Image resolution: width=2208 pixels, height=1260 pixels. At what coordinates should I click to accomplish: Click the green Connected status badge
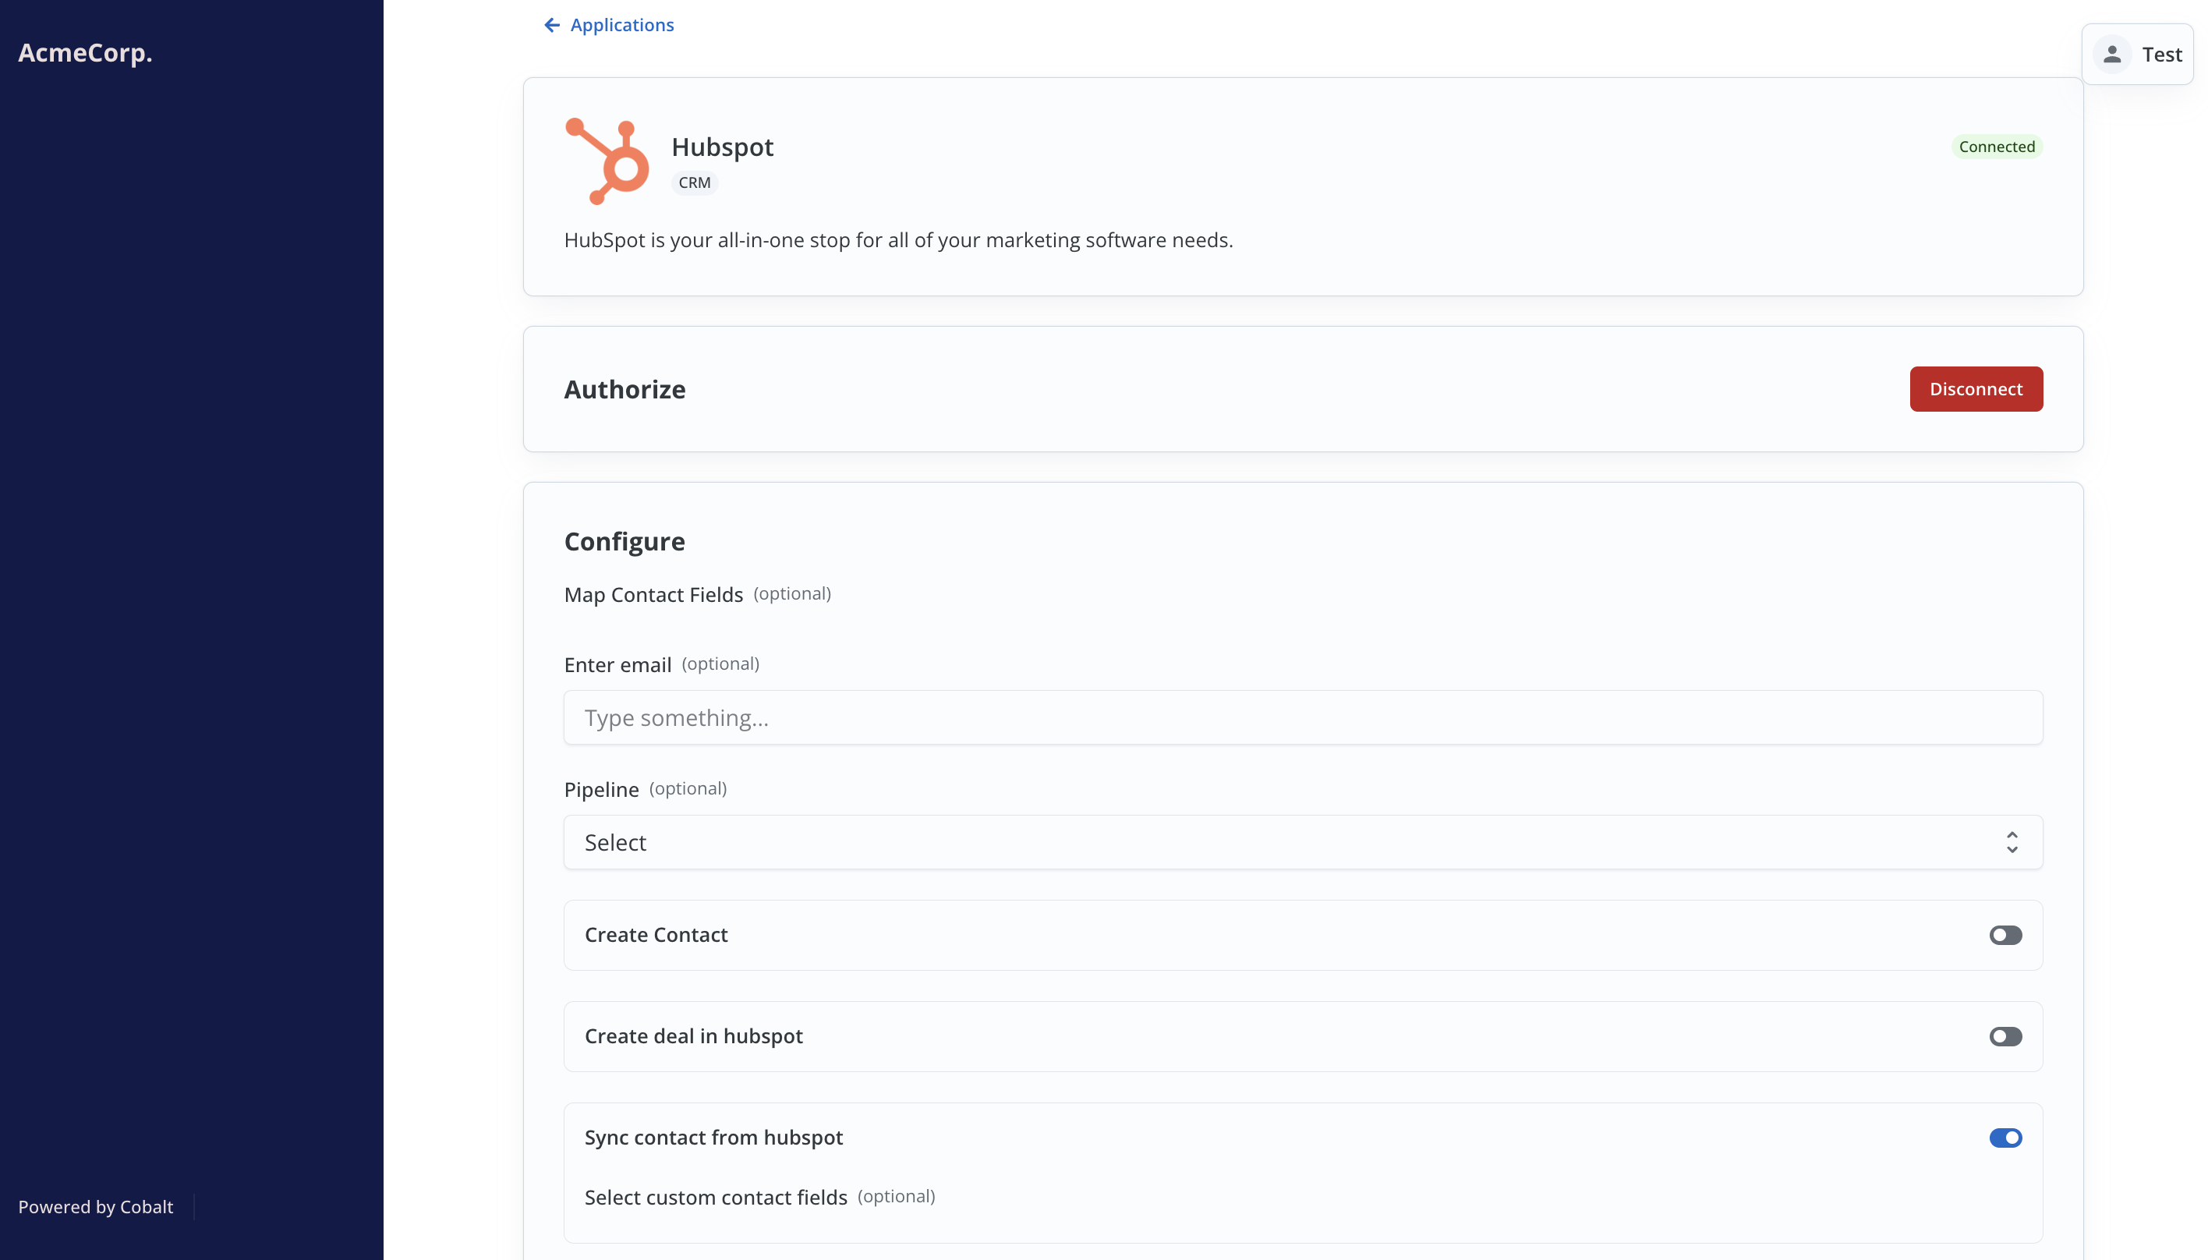1997,147
